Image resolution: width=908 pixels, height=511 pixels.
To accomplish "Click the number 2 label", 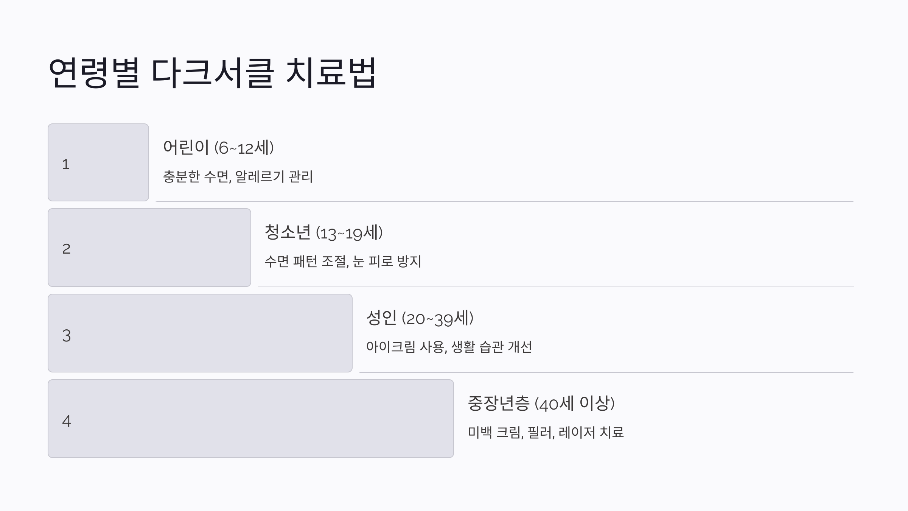I will pos(66,249).
